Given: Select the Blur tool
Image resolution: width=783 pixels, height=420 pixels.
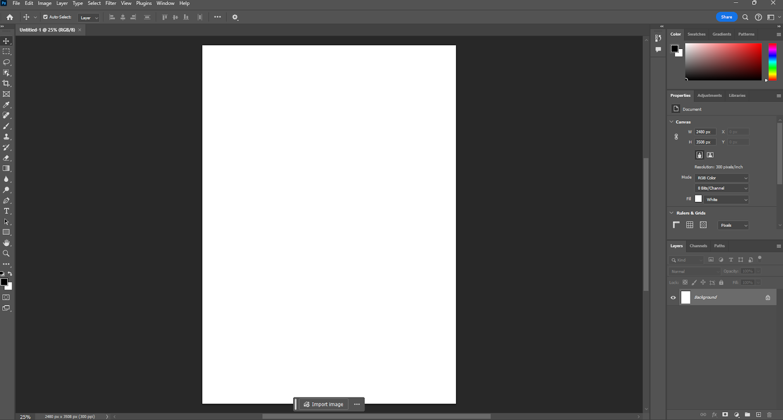Looking at the screenshot, I should [x=6, y=179].
